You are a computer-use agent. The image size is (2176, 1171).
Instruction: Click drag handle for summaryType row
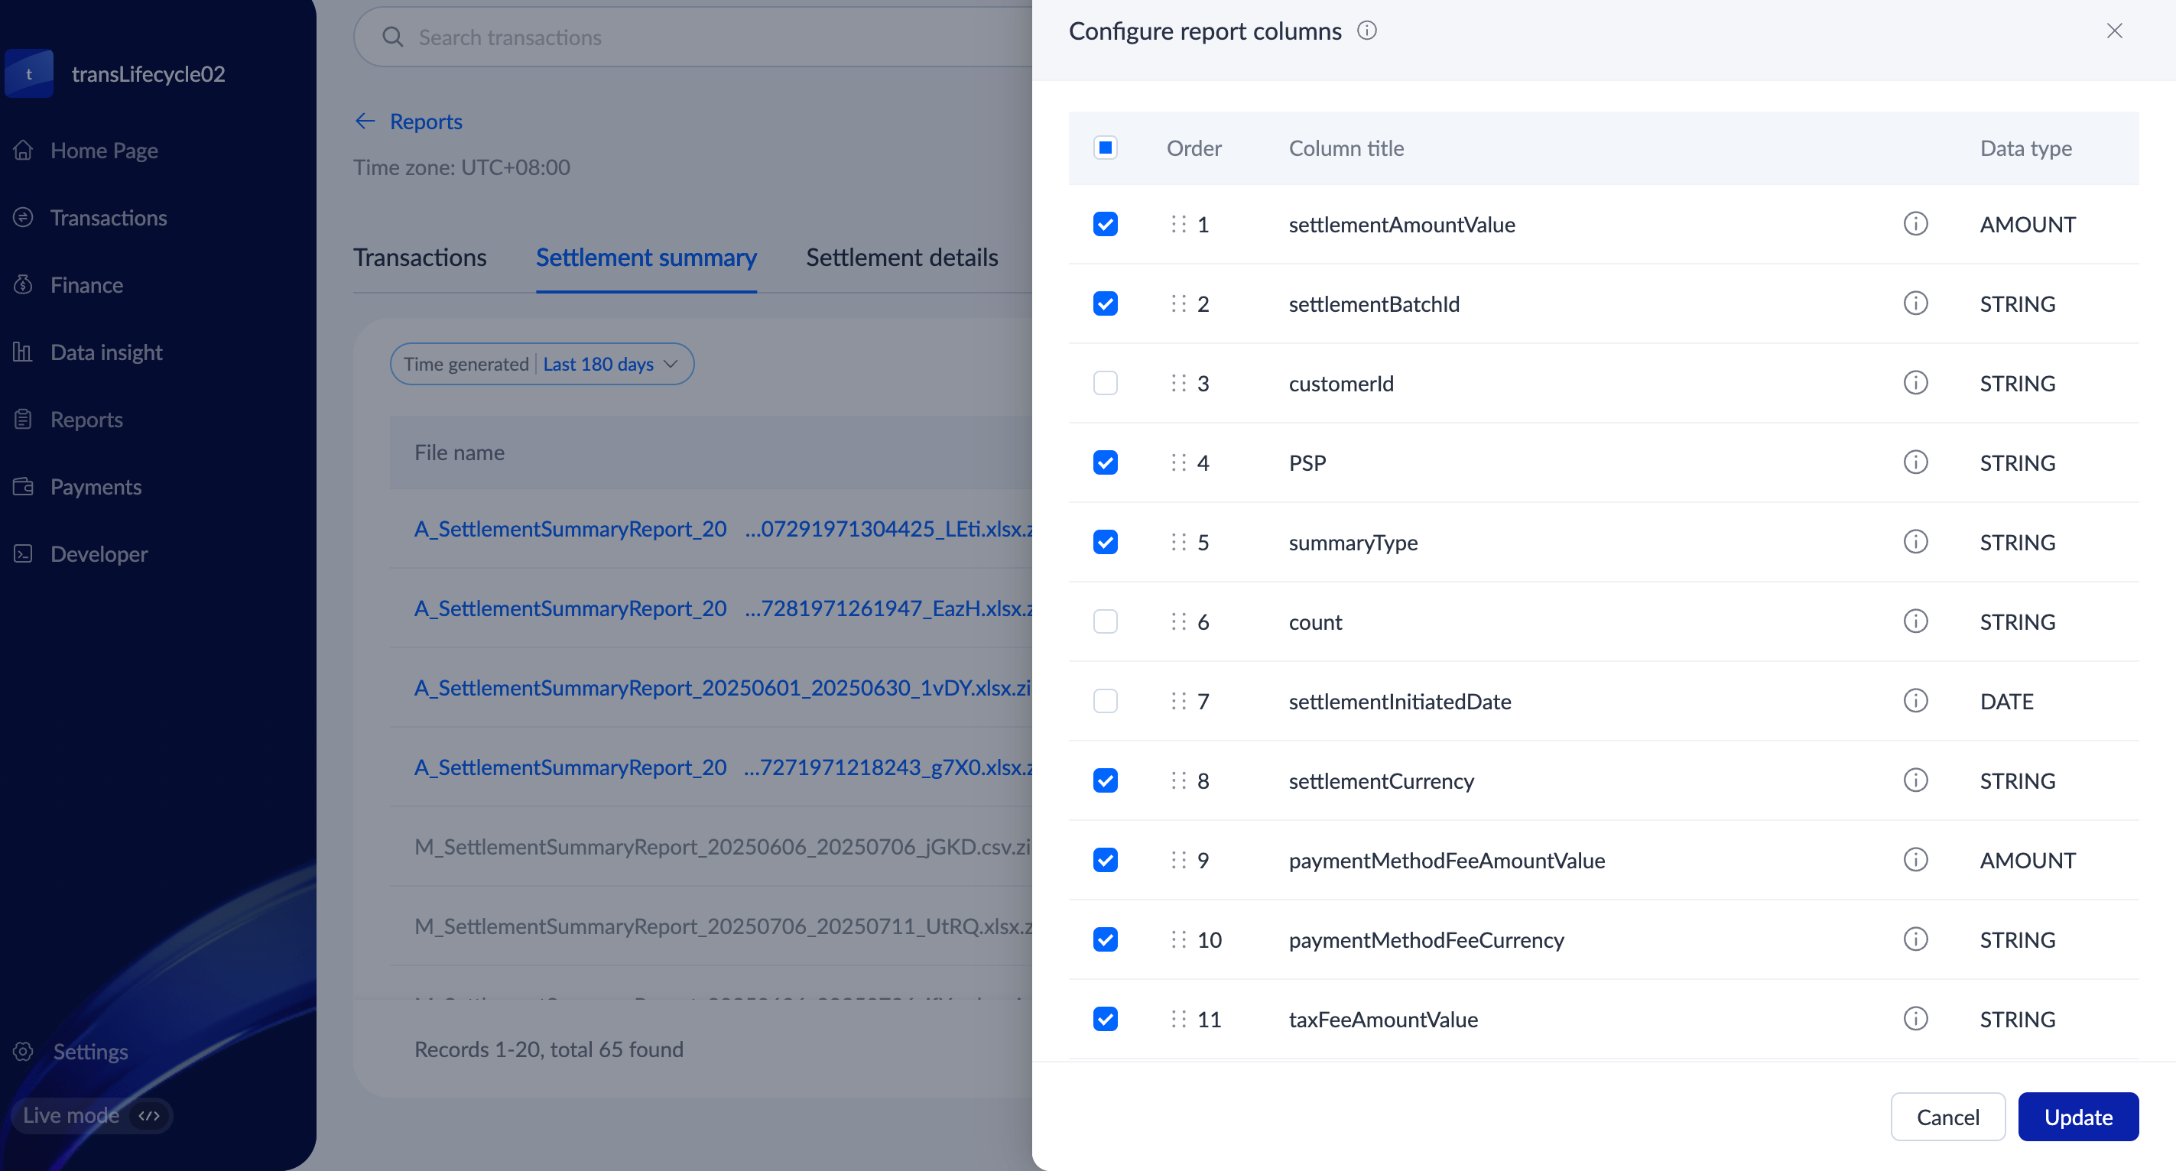coord(1178,542)
